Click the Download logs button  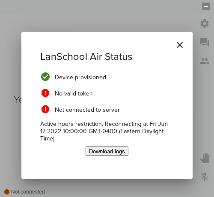point(107,151)
